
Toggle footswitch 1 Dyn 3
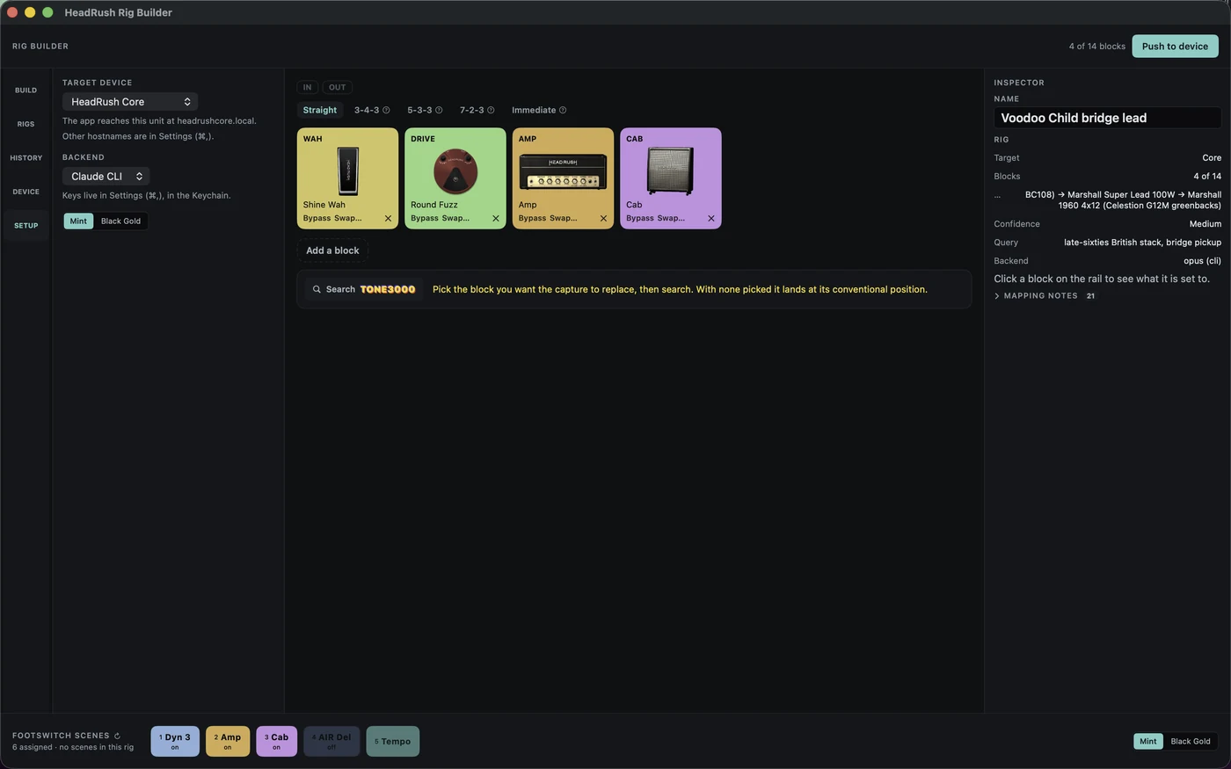click(175, 741)
